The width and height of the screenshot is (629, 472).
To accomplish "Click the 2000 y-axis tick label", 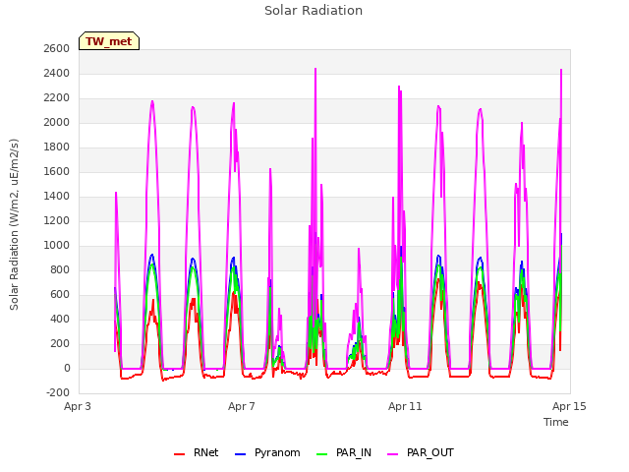I will 57,122.
